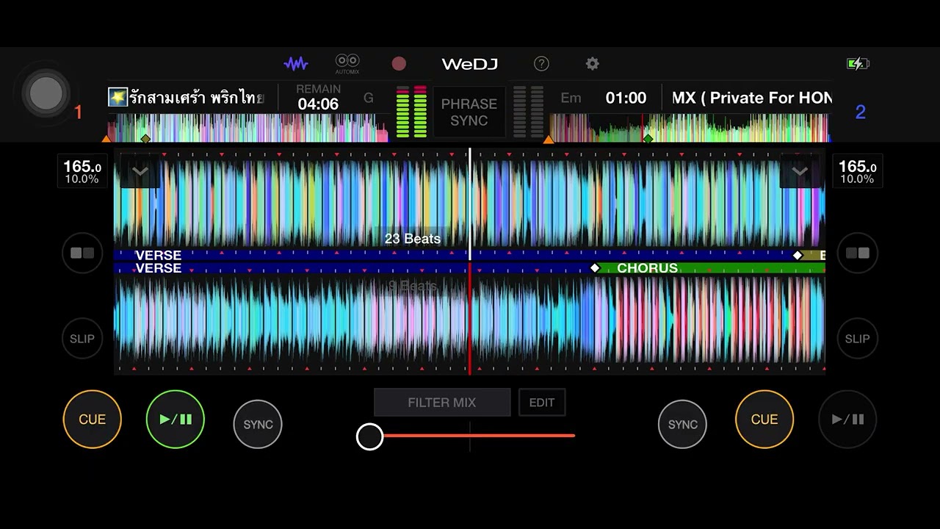The width and height of the screenshot is (940, 529).
Task: Tap the WeDJ logo
Action: coord(470,64)
